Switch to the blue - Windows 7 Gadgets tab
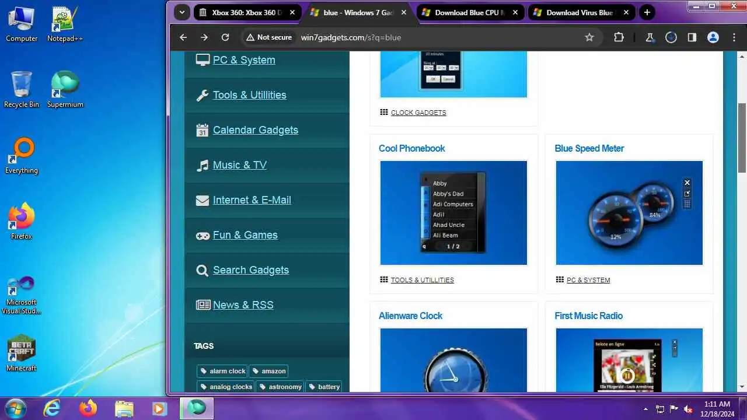 358,12
